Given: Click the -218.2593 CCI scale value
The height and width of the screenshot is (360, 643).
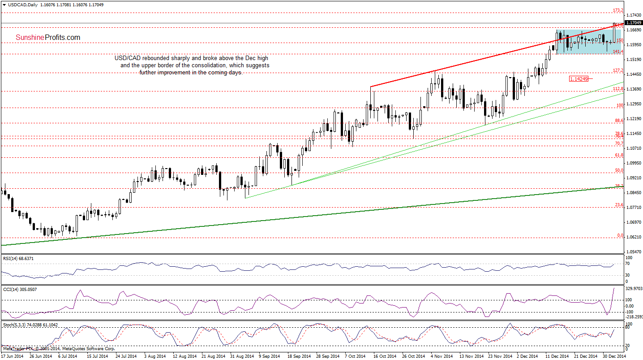Looking at the screenshot, I should tap(634, 317).
